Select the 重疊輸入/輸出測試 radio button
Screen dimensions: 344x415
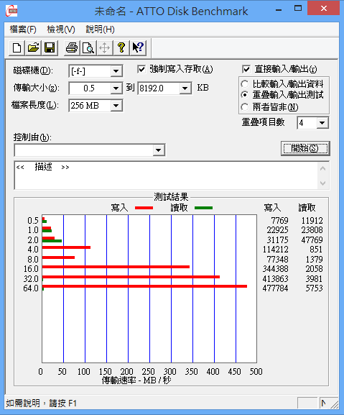[245, 94]
